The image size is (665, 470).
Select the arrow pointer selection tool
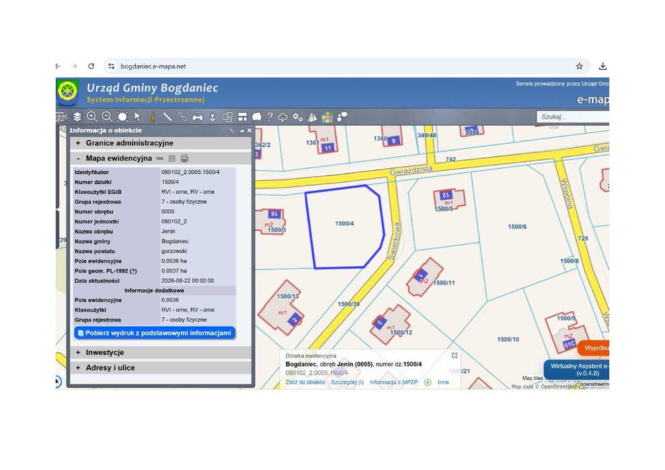click(137, 116)
